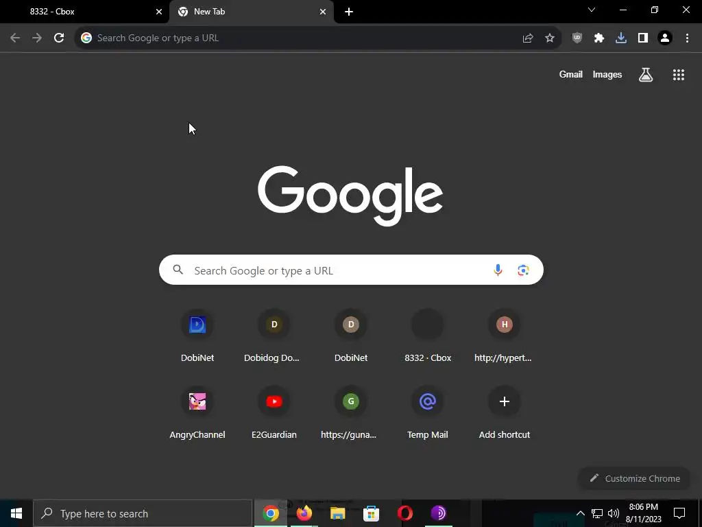Open the Google apps grid
This screenshot has width=702, height=527.
(x=679, y=75)
